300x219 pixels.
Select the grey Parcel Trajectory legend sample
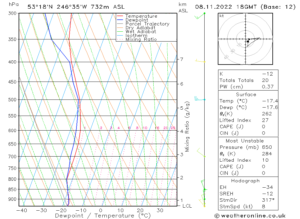(120, 24)
